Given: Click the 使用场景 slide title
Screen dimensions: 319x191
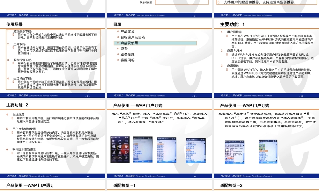Looking at the screenshot, I should click(14, 25).
